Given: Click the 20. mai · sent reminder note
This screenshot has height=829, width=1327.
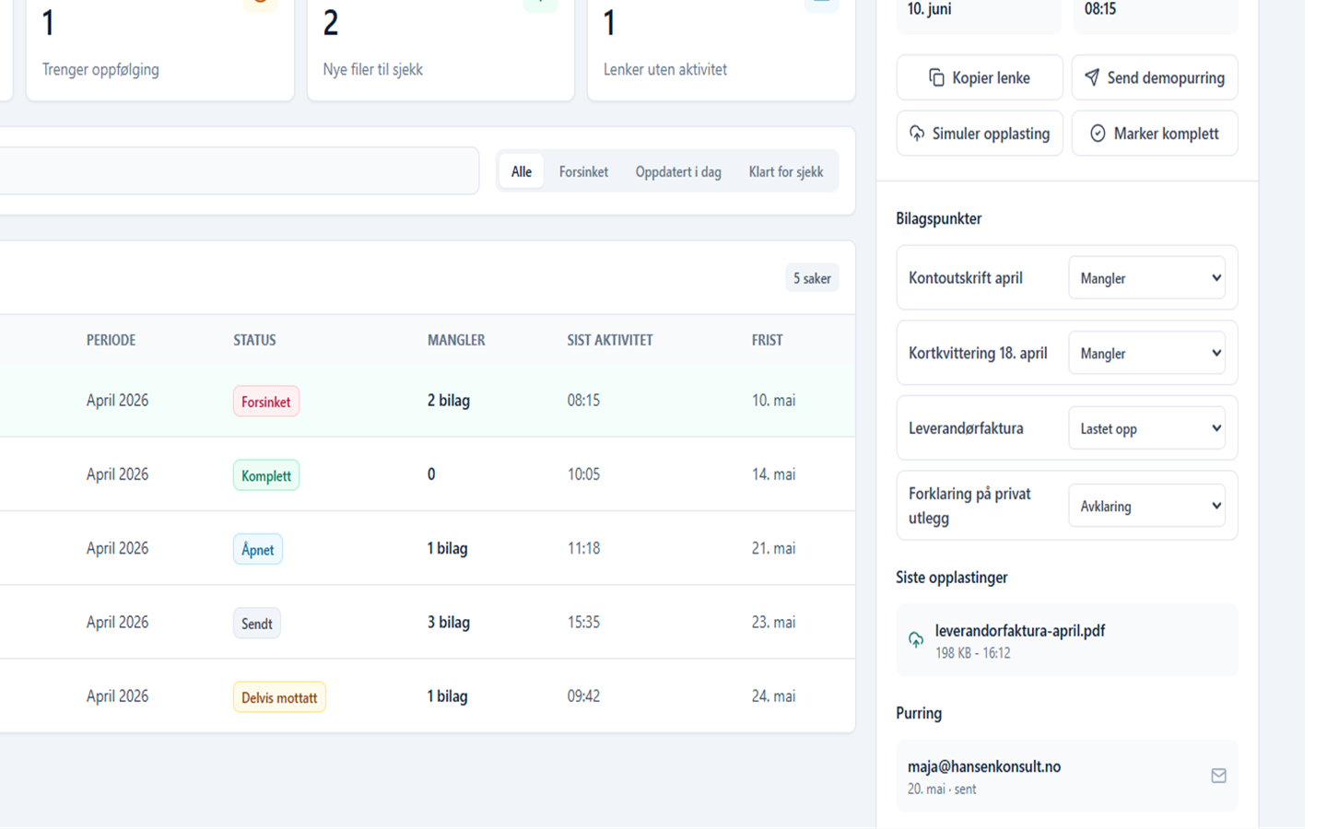Looking at the screenshot, I should pyautogui.click(x=942, y=789).
